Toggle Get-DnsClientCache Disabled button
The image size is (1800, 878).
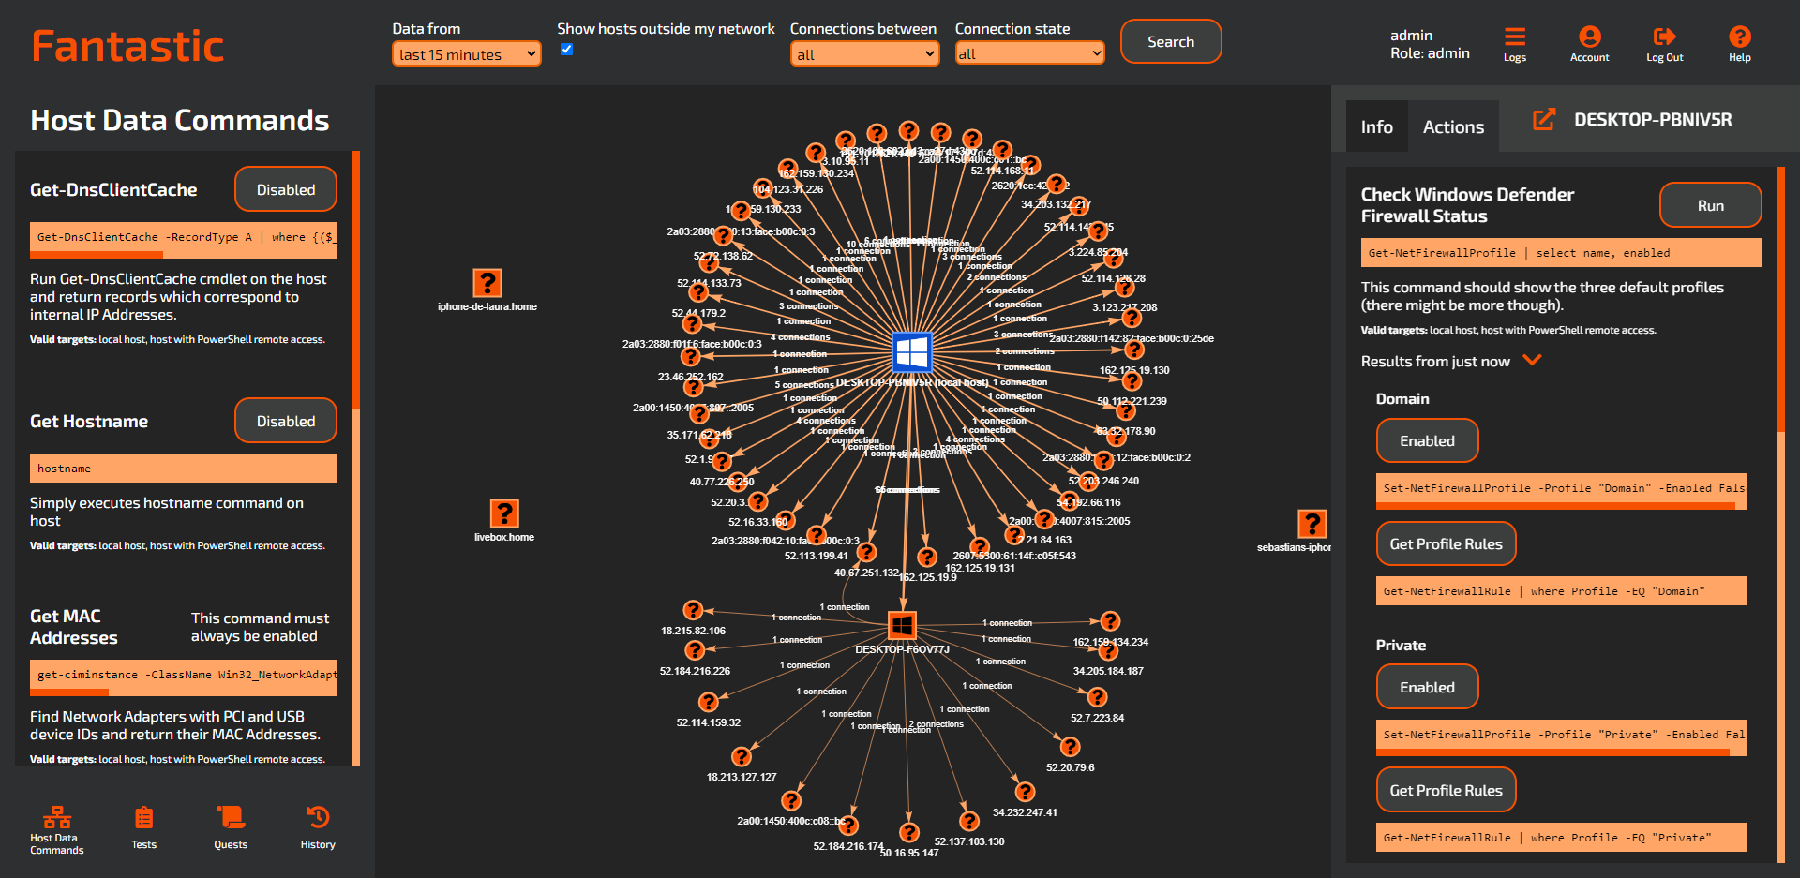286,189
